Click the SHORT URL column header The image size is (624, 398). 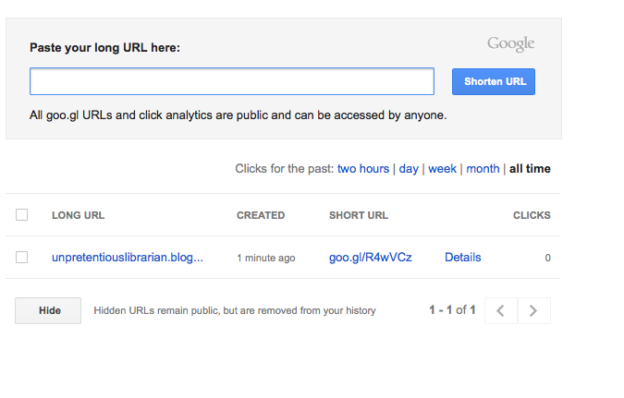click(x=358, y=215)
